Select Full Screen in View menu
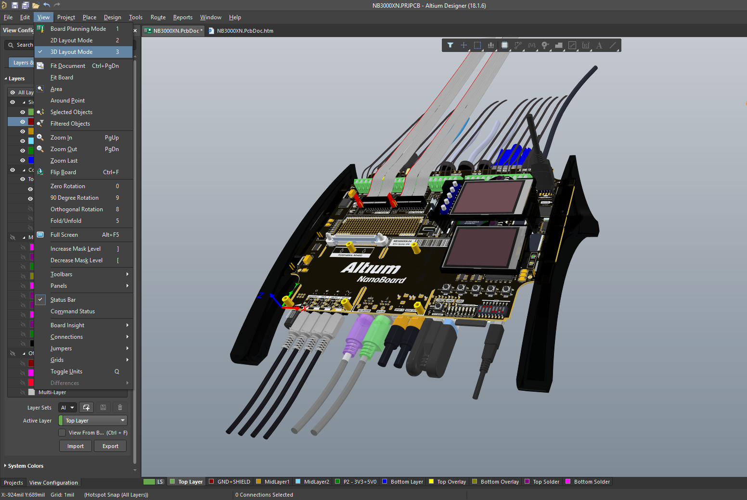Image resolution: width=747 pixels, height=500 pixels. click(x=83, y=235)
